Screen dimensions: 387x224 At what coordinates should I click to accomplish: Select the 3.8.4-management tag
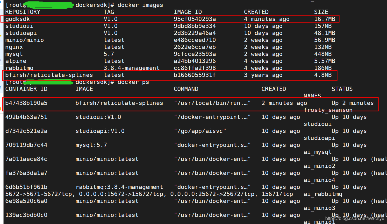132,68
